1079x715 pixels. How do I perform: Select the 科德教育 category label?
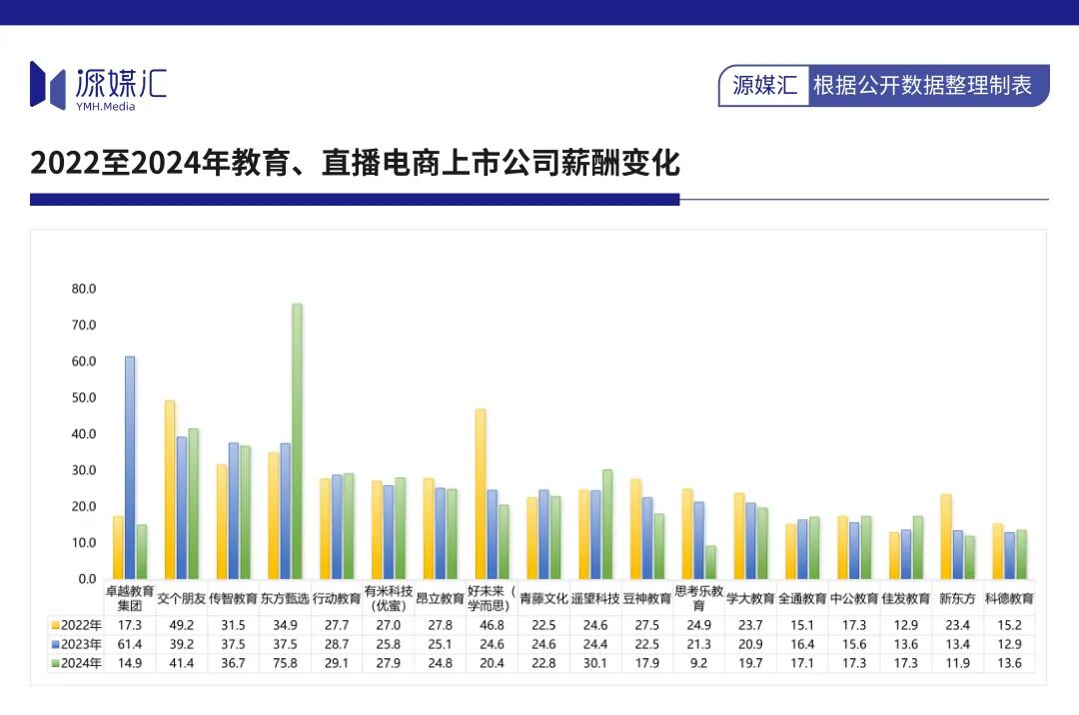click(1009, 599)
